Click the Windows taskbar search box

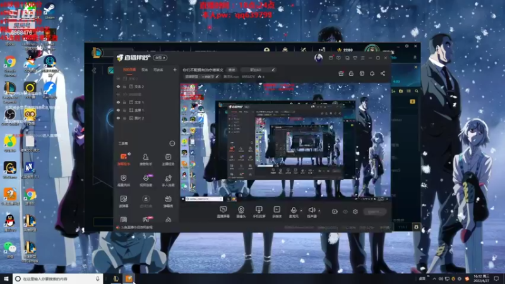pos(57,278)
